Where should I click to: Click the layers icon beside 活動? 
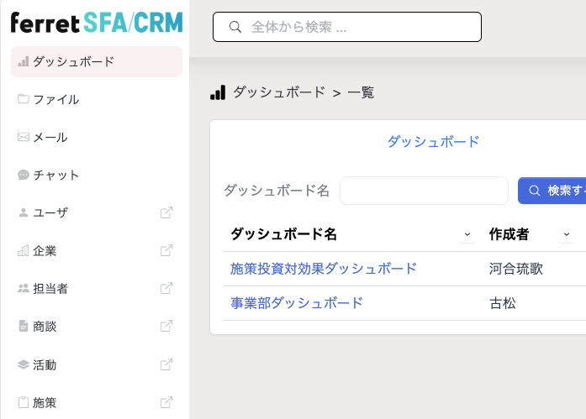pyautogui.click(x=24, y=364)
